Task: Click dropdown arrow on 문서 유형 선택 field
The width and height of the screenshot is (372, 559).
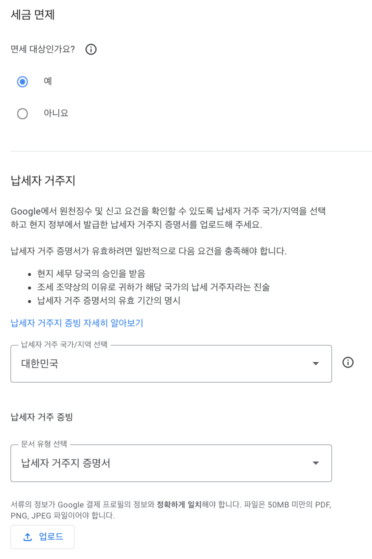Action: pyautogui.click(x=315, y=463)
